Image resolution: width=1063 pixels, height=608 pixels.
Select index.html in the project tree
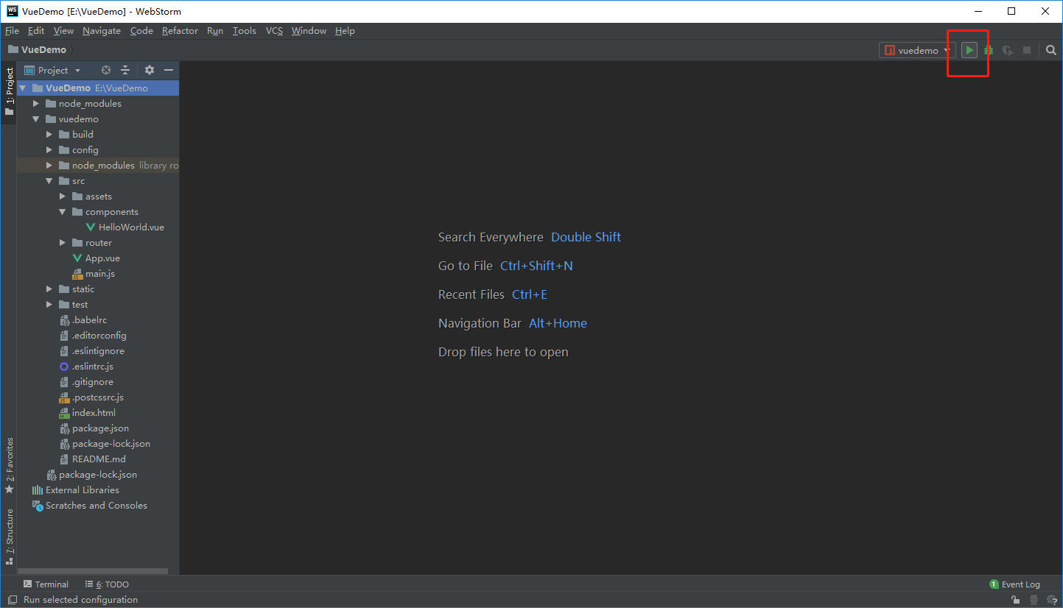click(87, 412)
